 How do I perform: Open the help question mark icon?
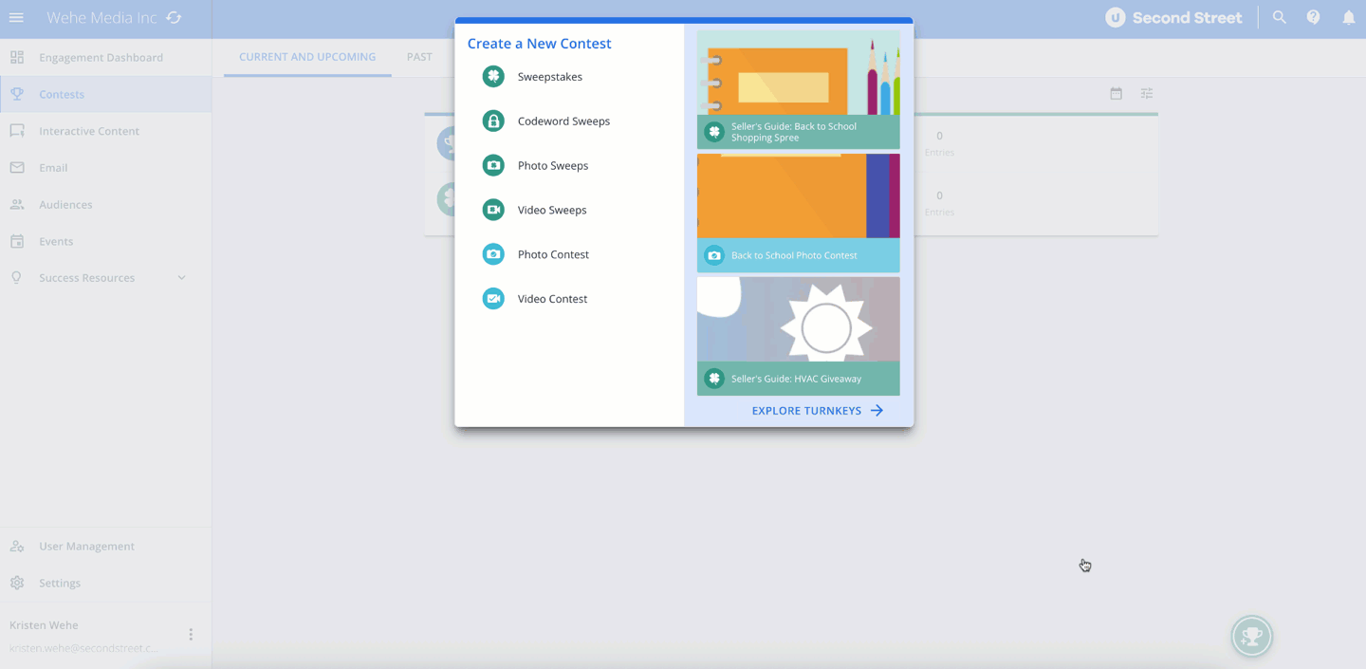pos(1313,18)
